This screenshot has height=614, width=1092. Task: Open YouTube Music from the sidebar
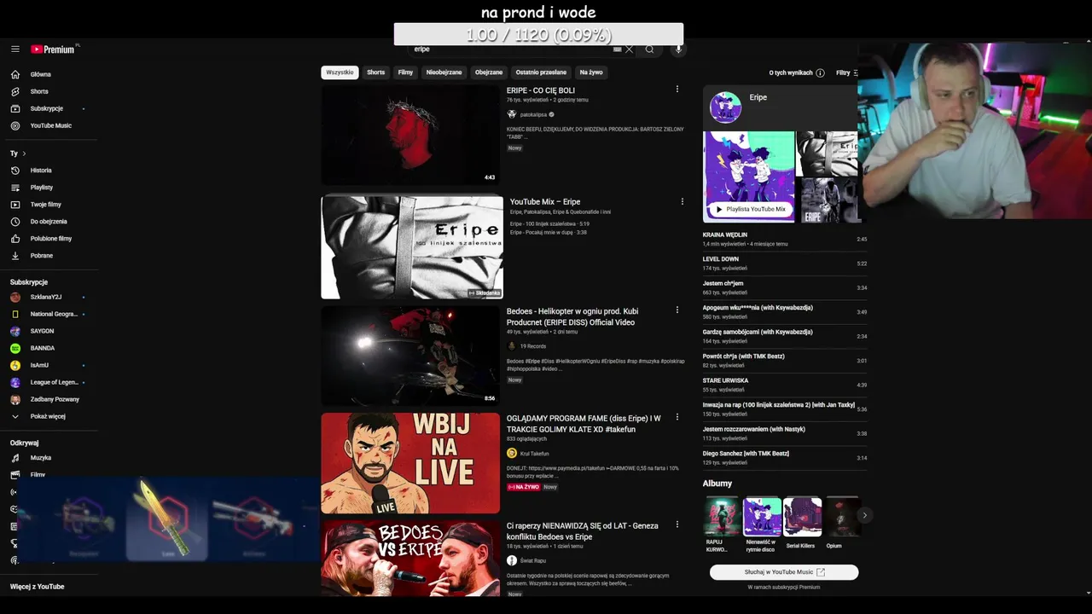pos(51,125)
